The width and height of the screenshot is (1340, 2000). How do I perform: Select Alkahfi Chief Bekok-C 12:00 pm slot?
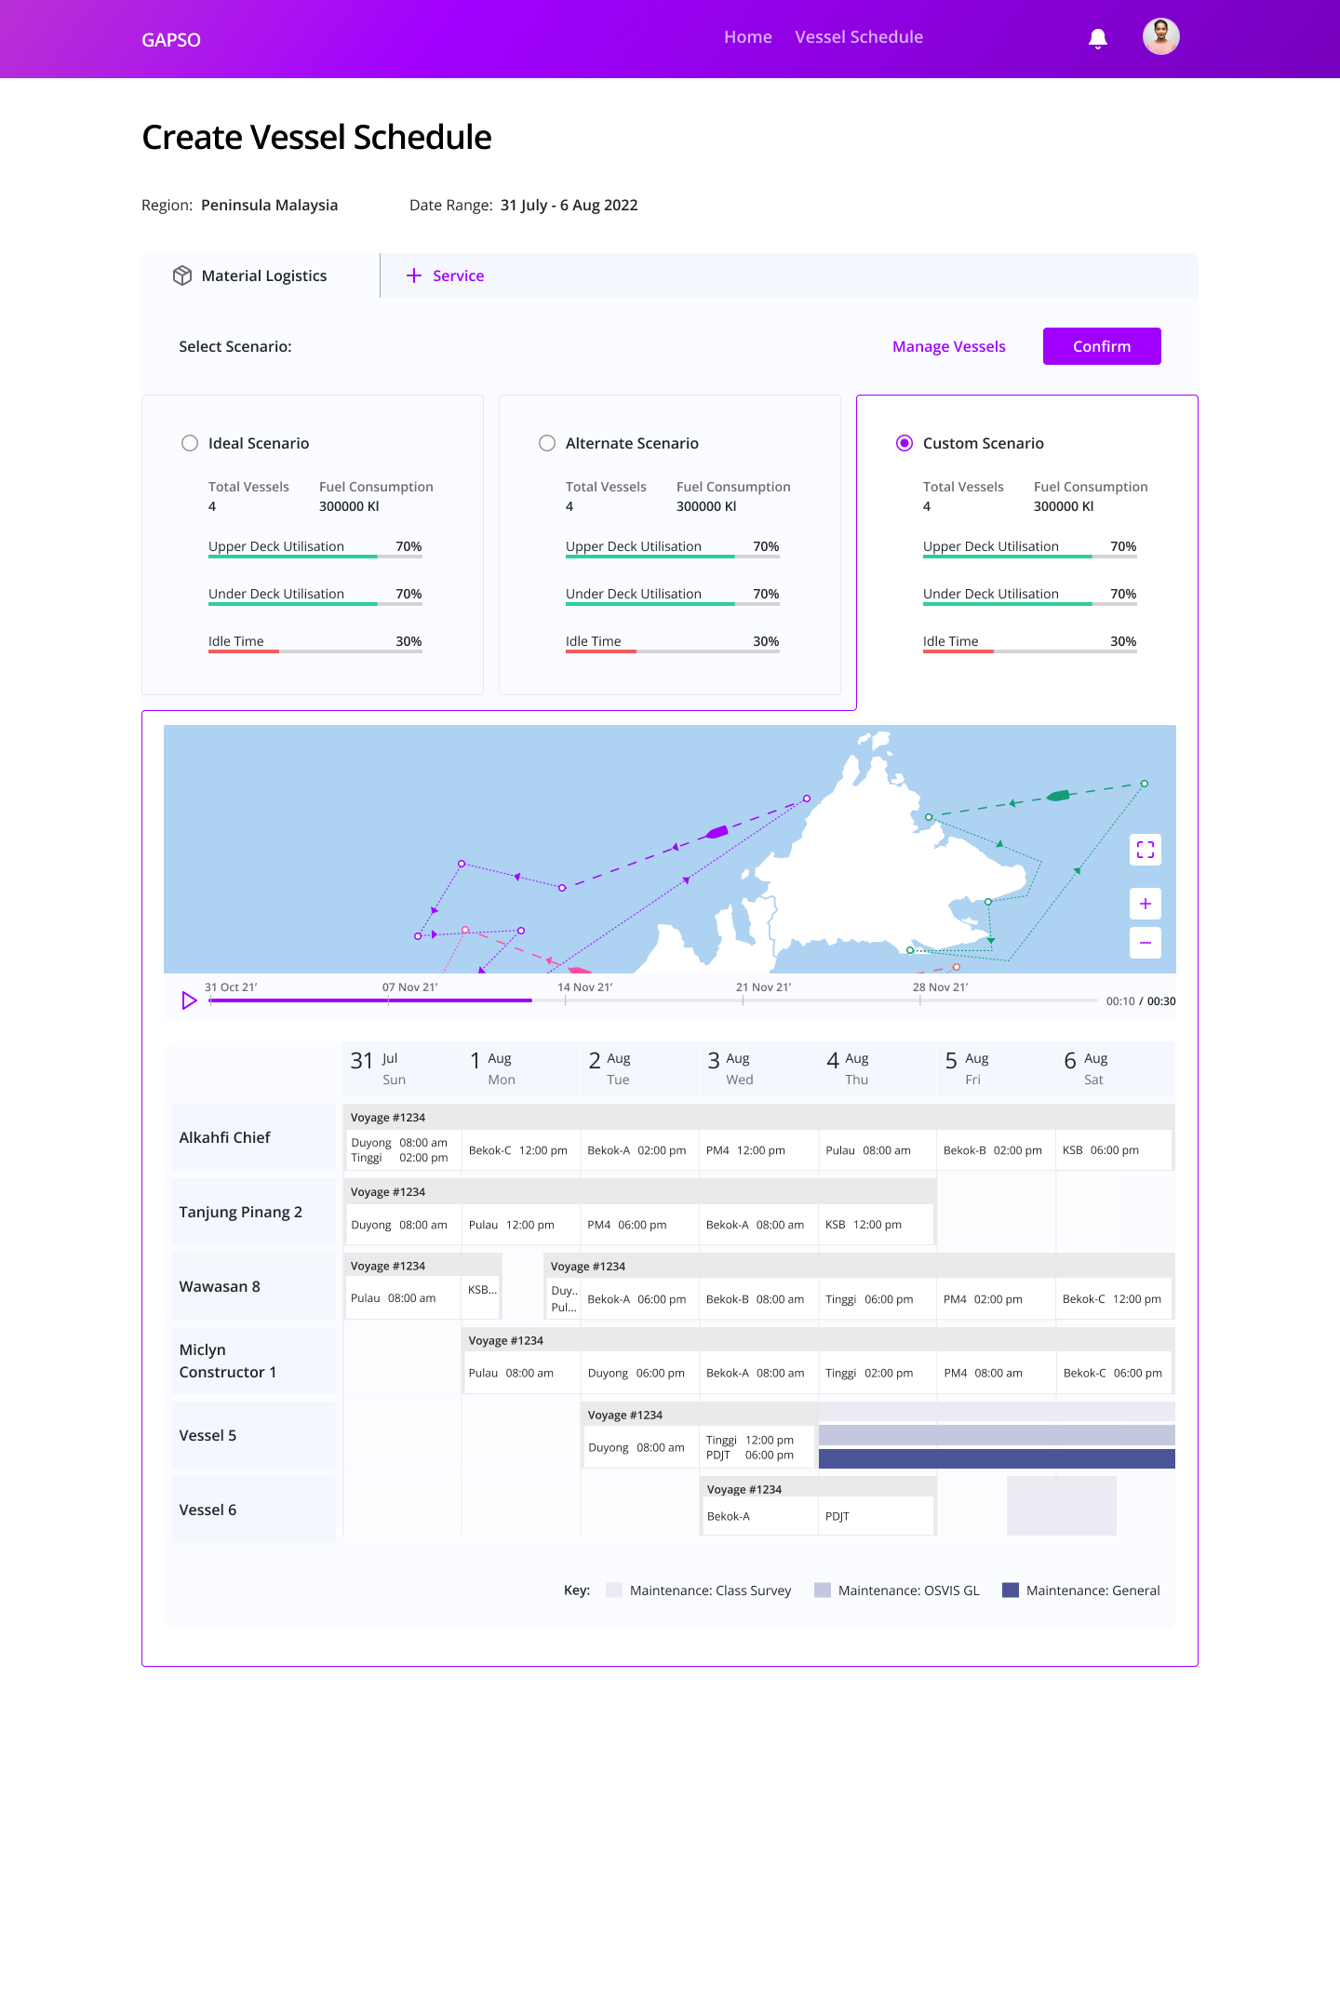519,1150
